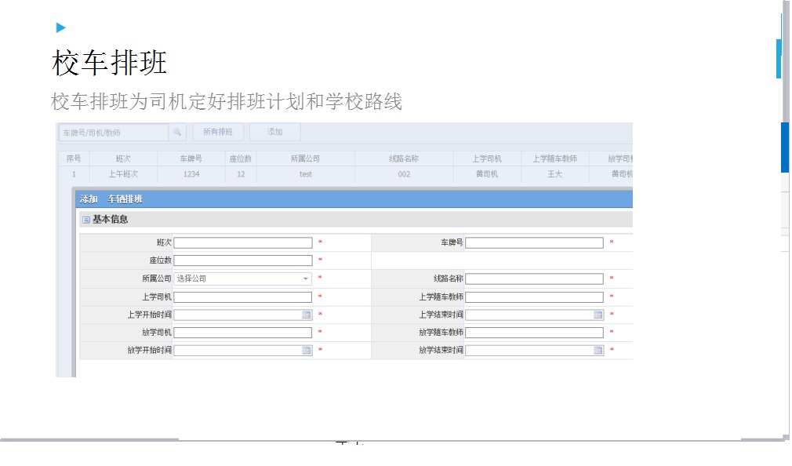Sort by the 所属公司 column header
Viewport: 792px width, 466px height.
click(x=305, y=158)
